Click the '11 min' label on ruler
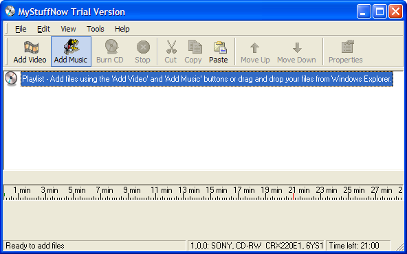 click(162, 190)
